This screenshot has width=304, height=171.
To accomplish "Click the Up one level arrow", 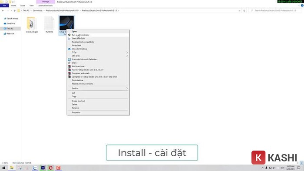I will coord(15,11).
